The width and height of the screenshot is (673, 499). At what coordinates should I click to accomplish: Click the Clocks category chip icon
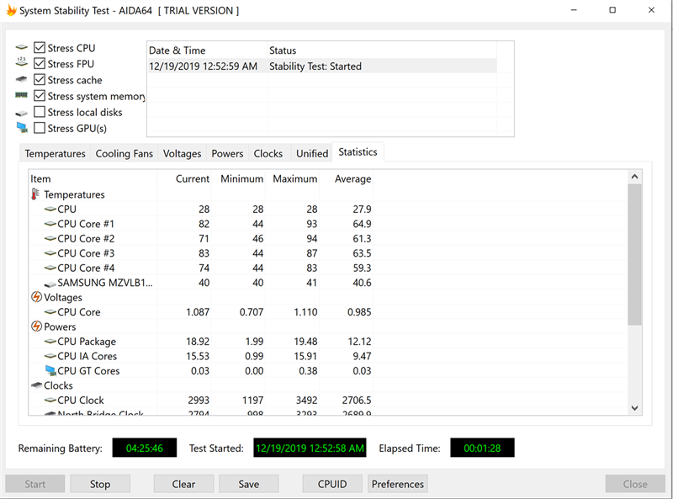click(36, 385)
